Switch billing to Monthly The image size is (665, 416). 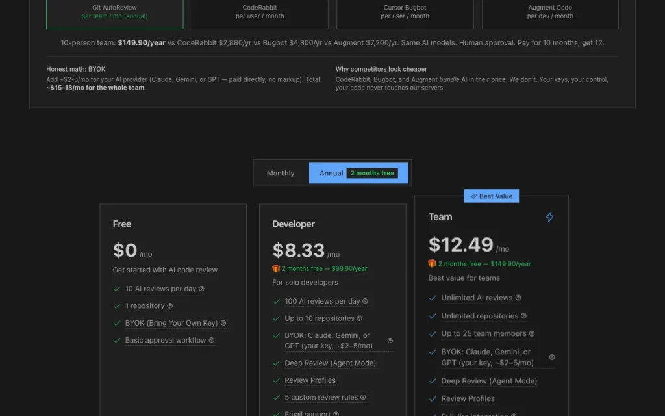[281, 173]
